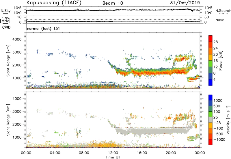The image size is (231, 159).
Task: Click the Beam 10 label
Action: [113, 3]
